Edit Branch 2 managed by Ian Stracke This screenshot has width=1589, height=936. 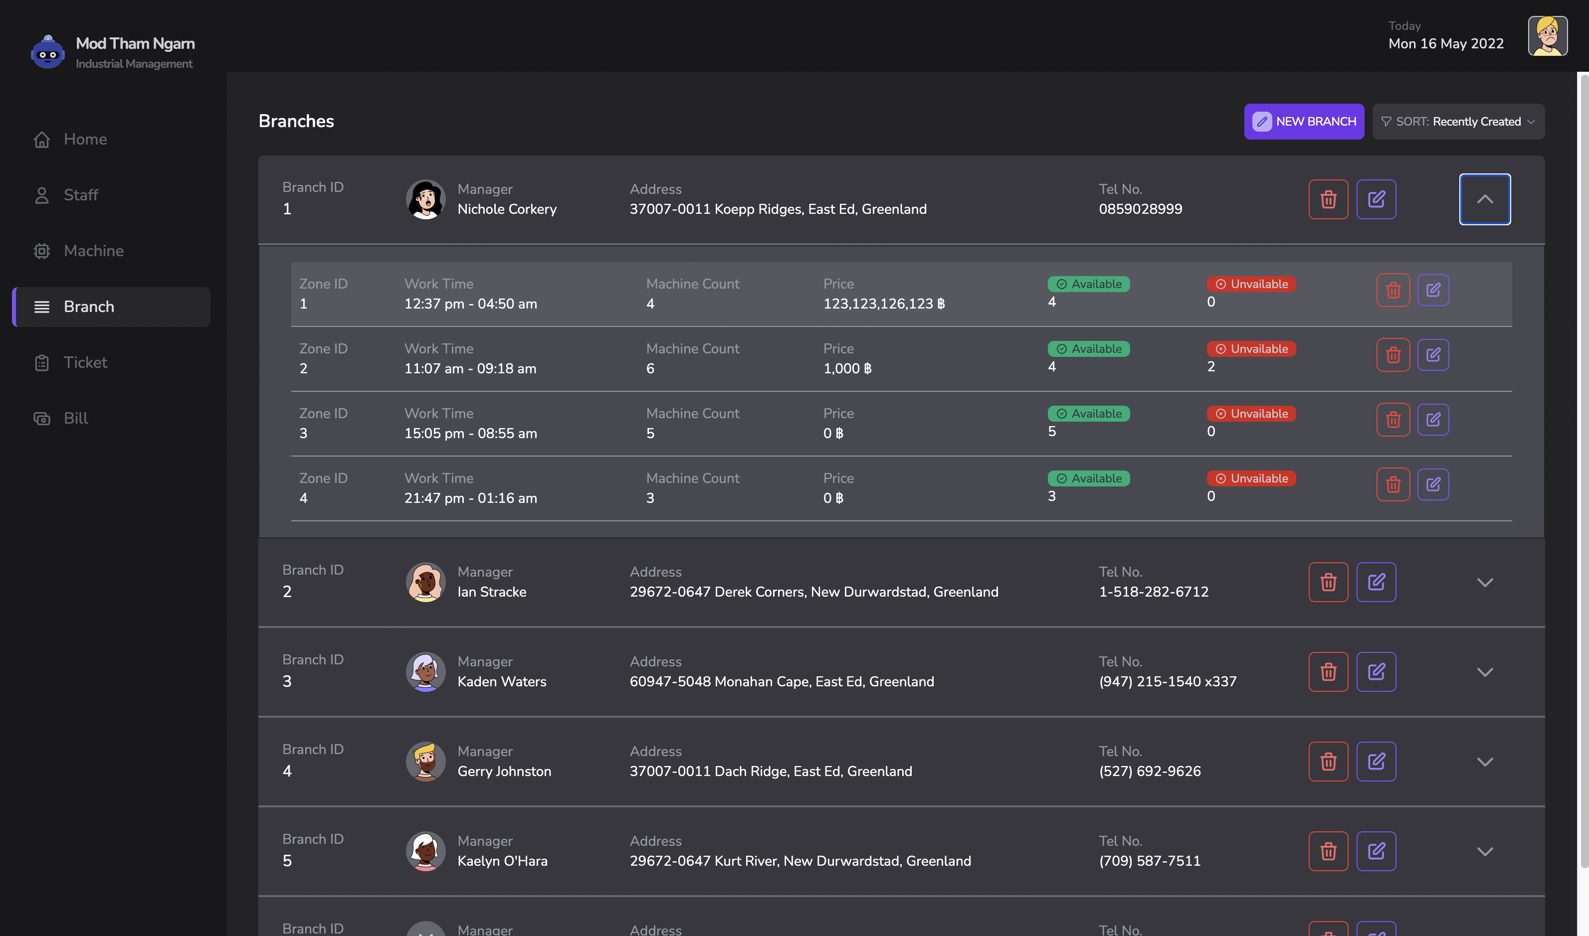tap(1376, 582)
